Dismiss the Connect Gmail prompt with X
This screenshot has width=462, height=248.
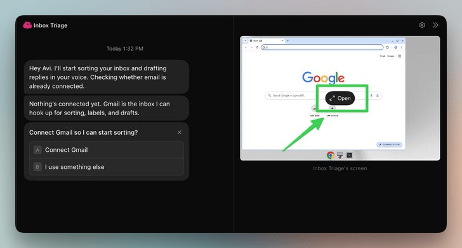(180, 132)
